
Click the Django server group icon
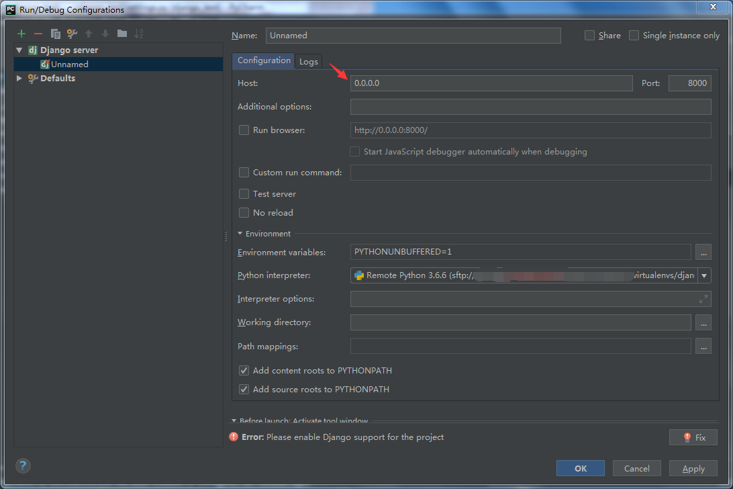(32, 50)
